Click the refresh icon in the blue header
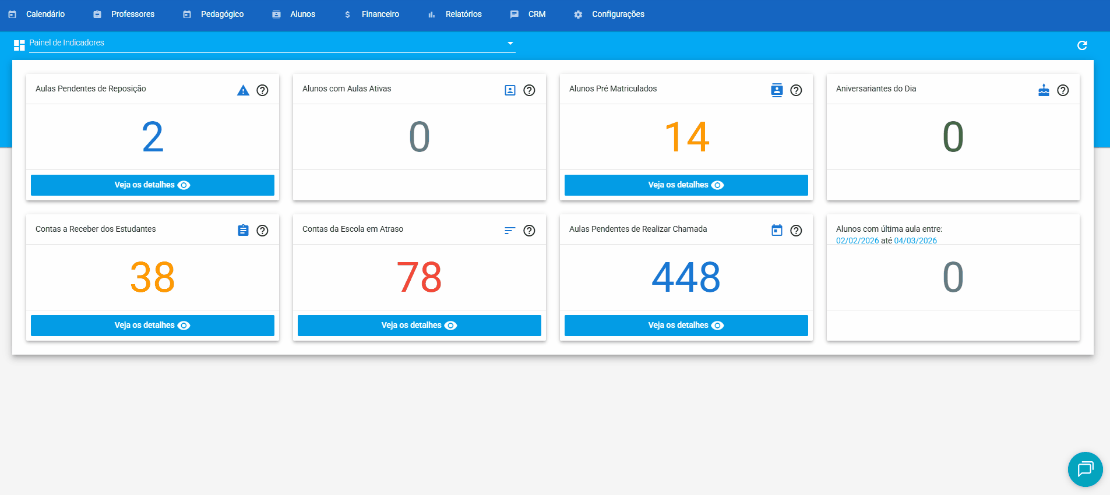 [x=1082, y=45]
